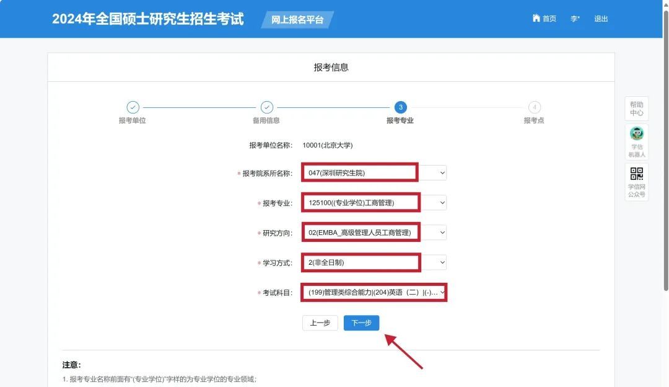Click the step 3 报考专业 circle

click(x=400, y=107)
